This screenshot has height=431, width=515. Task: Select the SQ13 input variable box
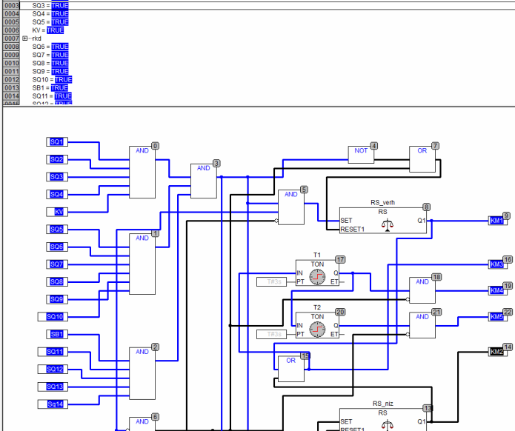point(53,387)
